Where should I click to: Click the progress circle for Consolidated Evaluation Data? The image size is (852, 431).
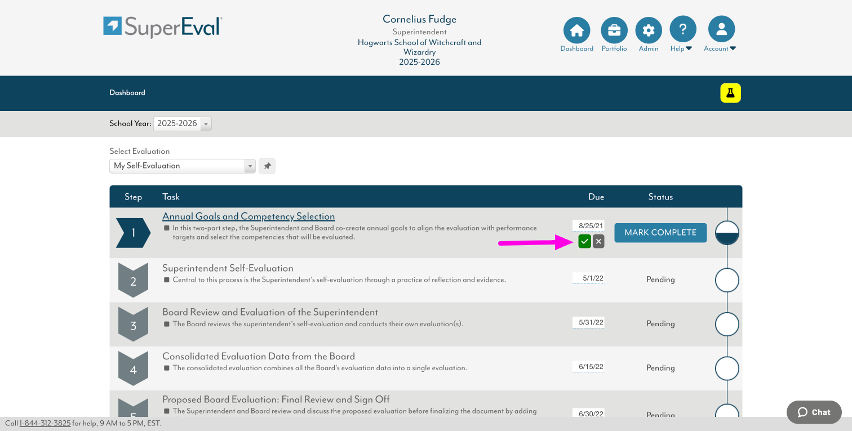(x=727, y=368)
